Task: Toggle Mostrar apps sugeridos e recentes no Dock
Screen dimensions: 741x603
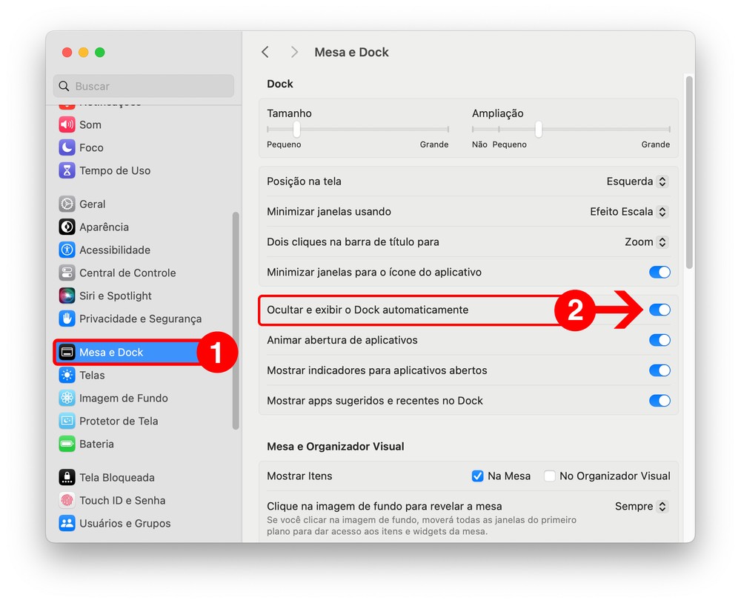Action: tap(659, 401)
